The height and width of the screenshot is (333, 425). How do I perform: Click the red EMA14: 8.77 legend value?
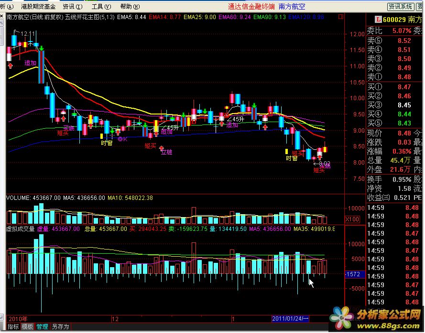click(165, 17)
